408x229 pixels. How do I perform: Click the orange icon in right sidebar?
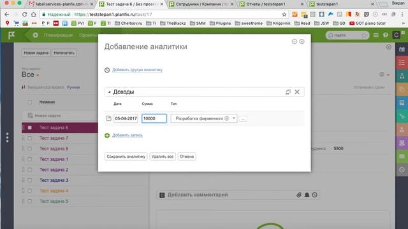[x=402, y=89]
